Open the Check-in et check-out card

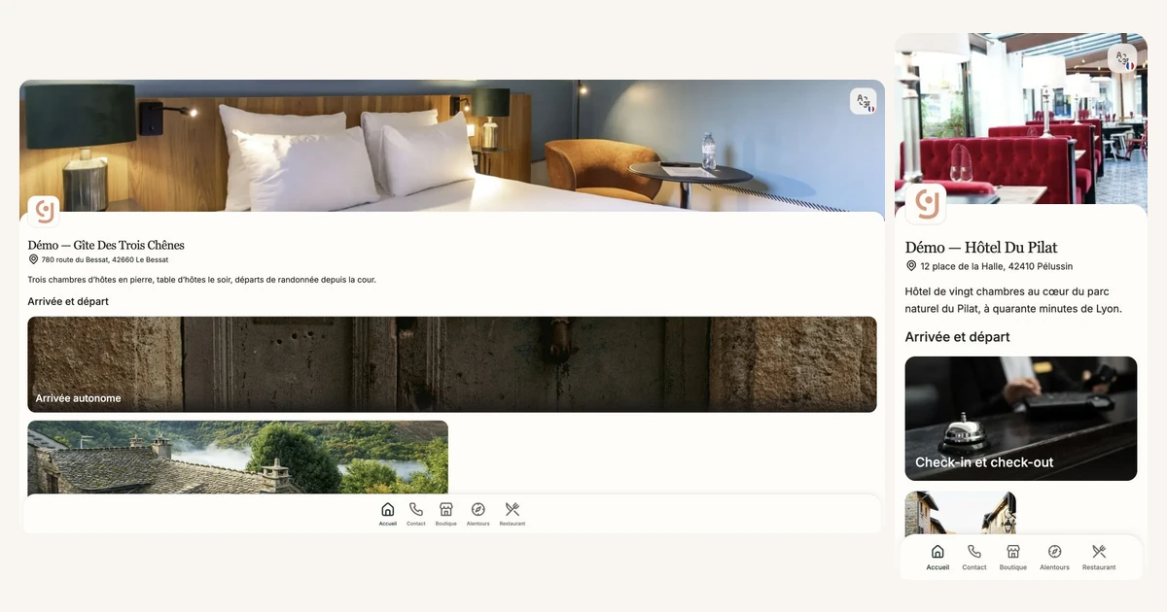click(x=1021, y=419)
